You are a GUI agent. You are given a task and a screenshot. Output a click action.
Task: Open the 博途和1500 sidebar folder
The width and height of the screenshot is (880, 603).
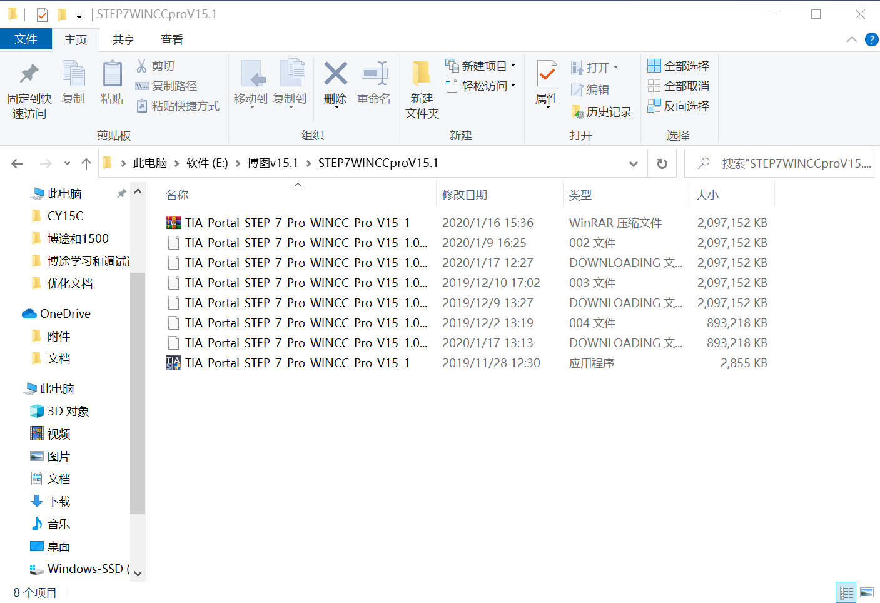click(x=78, y=238)
